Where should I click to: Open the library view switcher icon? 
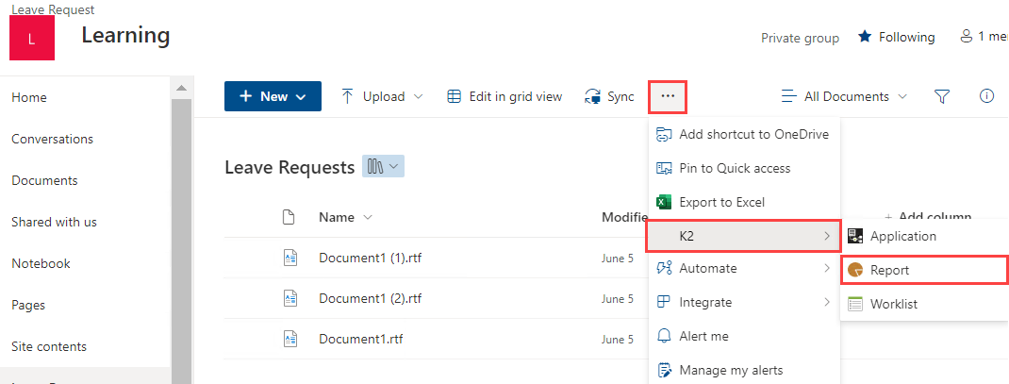[383, 167]
